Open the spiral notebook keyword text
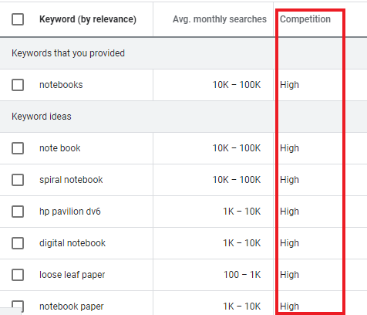Image resolution: width=367 pixels, height=315 pixels. click(x=71, y=180)
